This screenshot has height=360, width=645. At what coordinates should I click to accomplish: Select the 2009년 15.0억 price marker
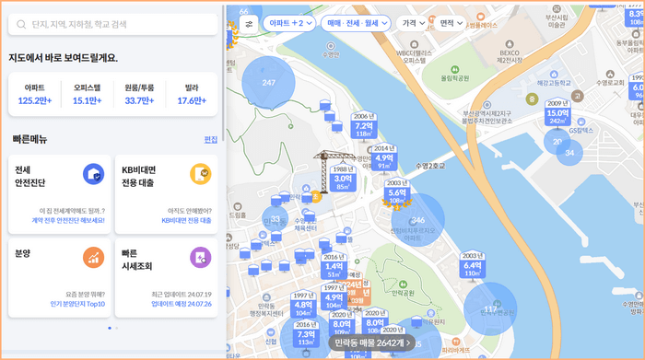click(557, 112)
